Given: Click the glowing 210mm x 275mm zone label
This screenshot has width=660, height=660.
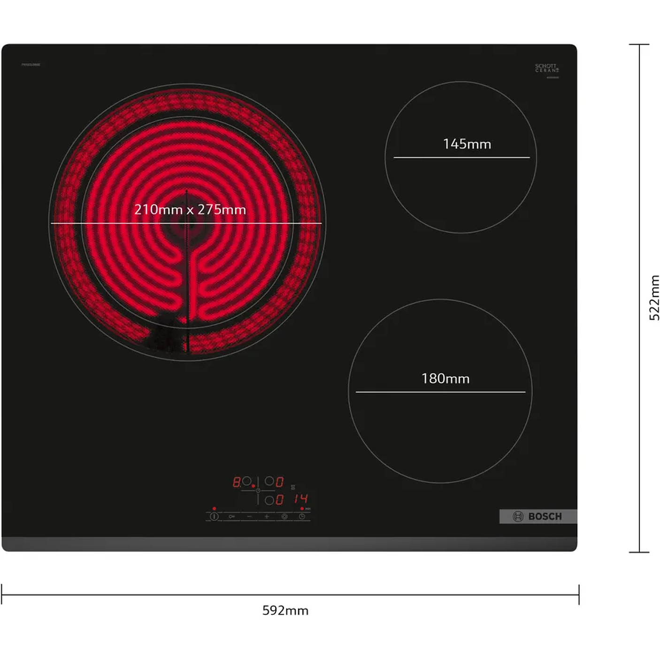Looking at the screenshot, I should click(190, 209).
